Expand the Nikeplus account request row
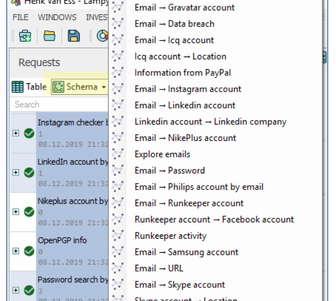The width and height of the screenshot is (336, 301). (16, 212)
